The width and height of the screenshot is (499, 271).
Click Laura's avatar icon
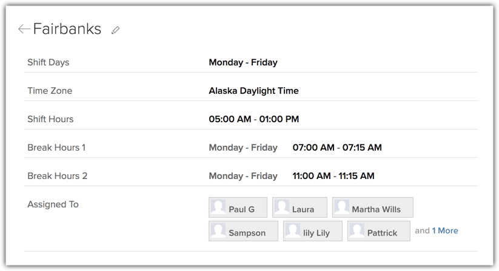[281, 207]
